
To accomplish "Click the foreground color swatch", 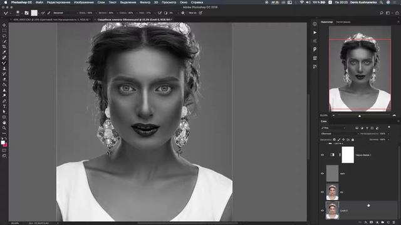I will [3, 142].
